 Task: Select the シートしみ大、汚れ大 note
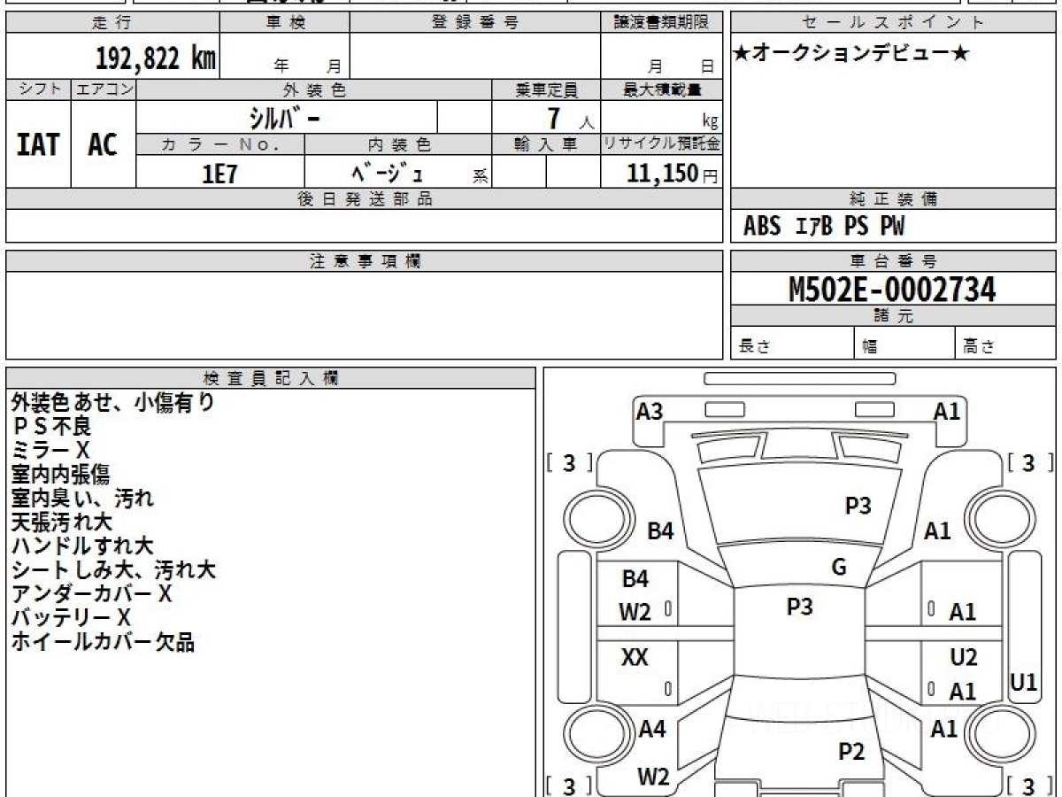pyautogui.click(x=113, y=570)
